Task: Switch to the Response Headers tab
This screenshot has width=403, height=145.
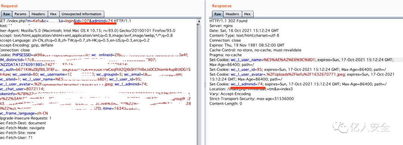Action: click(x=232, y=14)
